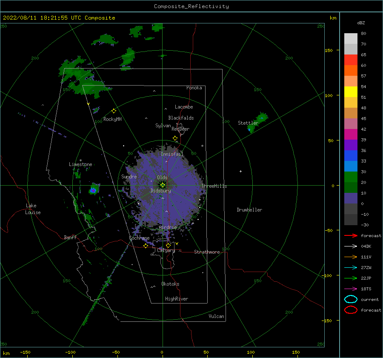This screenshot has width=383, height=358.
Task: Click the Ponoka city label
Action: point(194,88)
